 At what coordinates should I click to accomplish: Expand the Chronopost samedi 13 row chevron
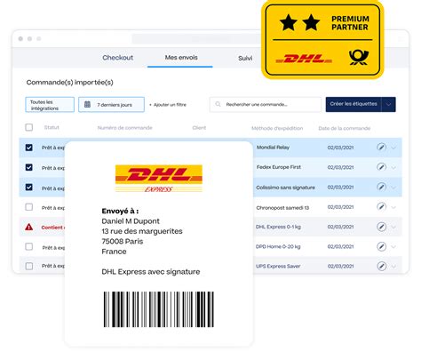coord(393,207)
